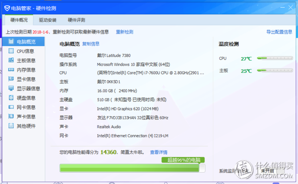Click the 内存信息 sidebar icon
The image size is (298, 184).
click(11, 70)
